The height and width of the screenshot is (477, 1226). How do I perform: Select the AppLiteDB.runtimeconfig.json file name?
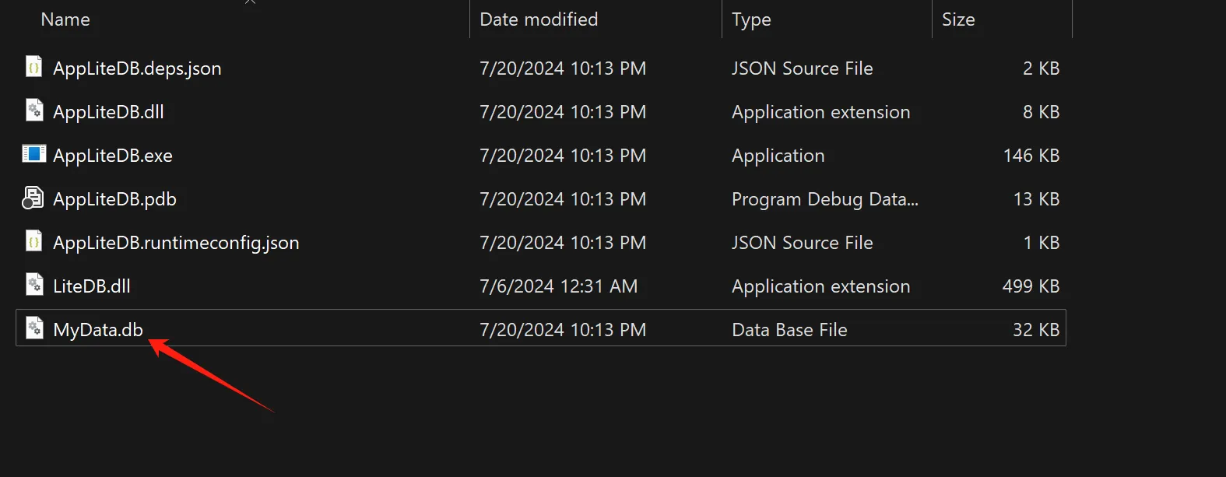tap(176, 243)
